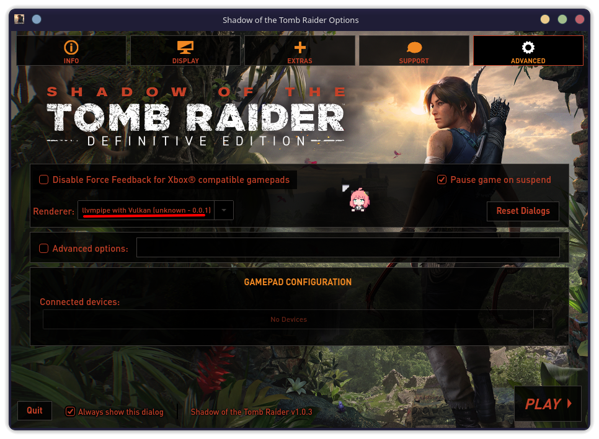
Task: Click the Connected devices label
Action: 80,302
